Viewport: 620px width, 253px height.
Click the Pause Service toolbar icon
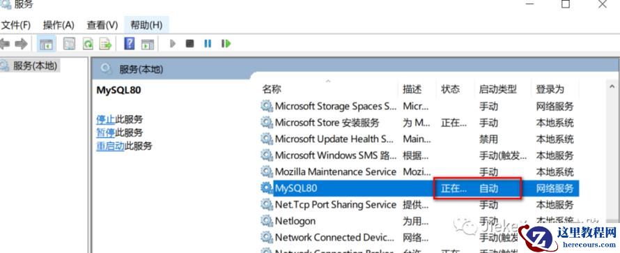coord(208,43)
